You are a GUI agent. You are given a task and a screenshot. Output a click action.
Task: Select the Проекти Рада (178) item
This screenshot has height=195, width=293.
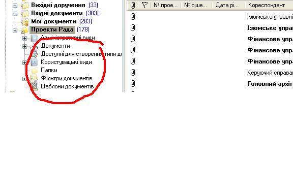[60, 29]
